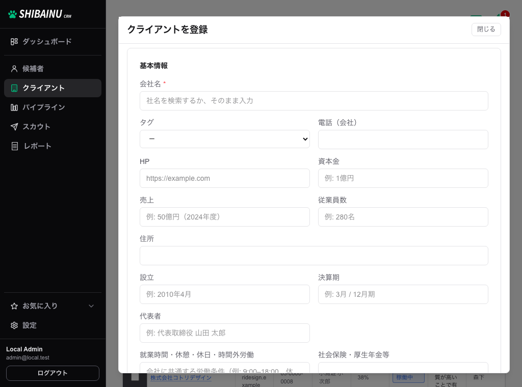Open レポート section
This screenshot has height=387, width=522.
point(53,146)
